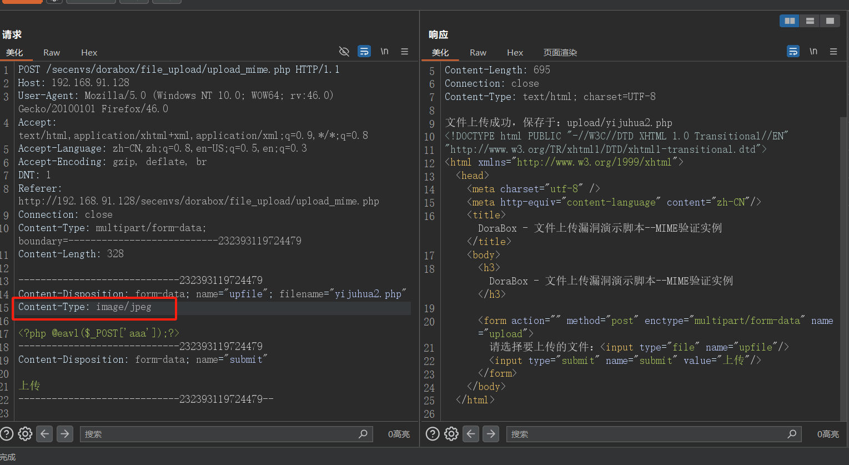Click the PHP eval payload line
Image resolution: width=849 pixels, height=465 pixels.
[x=99, y=333]
